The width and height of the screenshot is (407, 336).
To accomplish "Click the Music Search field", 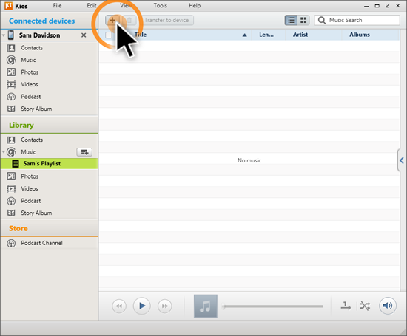I will click(x=357, y=20).
